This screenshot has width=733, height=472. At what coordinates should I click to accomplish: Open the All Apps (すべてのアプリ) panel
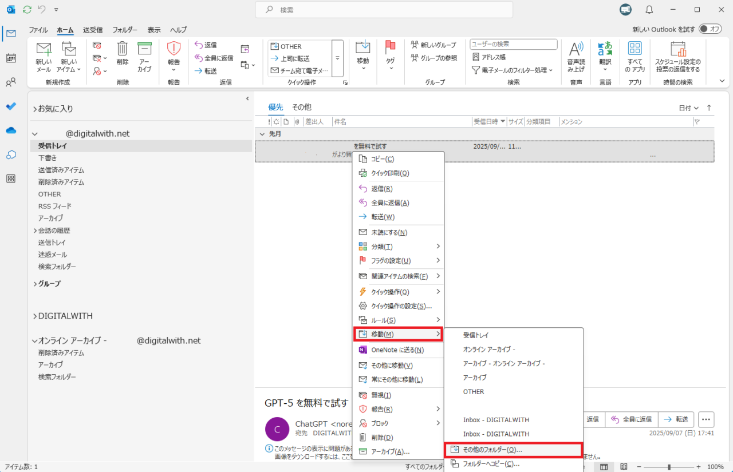pyautogui.click(x=635, y=55)
